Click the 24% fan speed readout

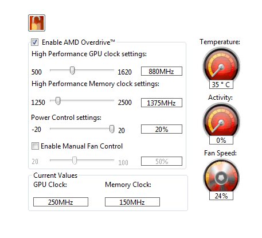[221, 196]
